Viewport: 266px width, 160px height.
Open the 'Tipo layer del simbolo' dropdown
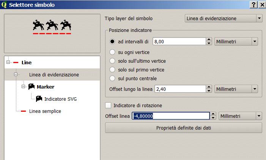pos(223,18)
